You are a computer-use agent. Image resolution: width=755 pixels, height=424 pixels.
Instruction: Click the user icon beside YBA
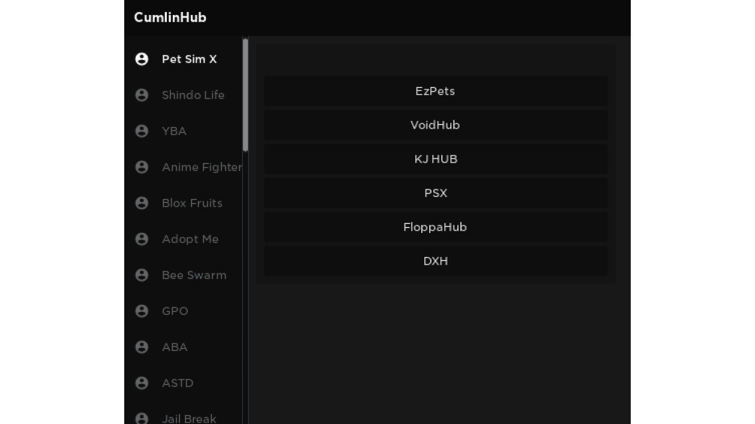point(142,131)
